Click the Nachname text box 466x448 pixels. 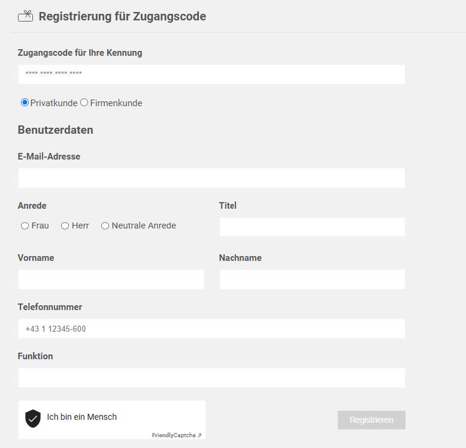pos(312,279)
